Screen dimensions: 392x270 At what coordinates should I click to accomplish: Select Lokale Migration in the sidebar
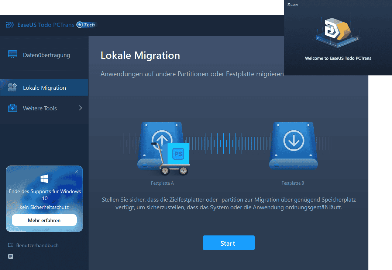(x=44, y=88)
